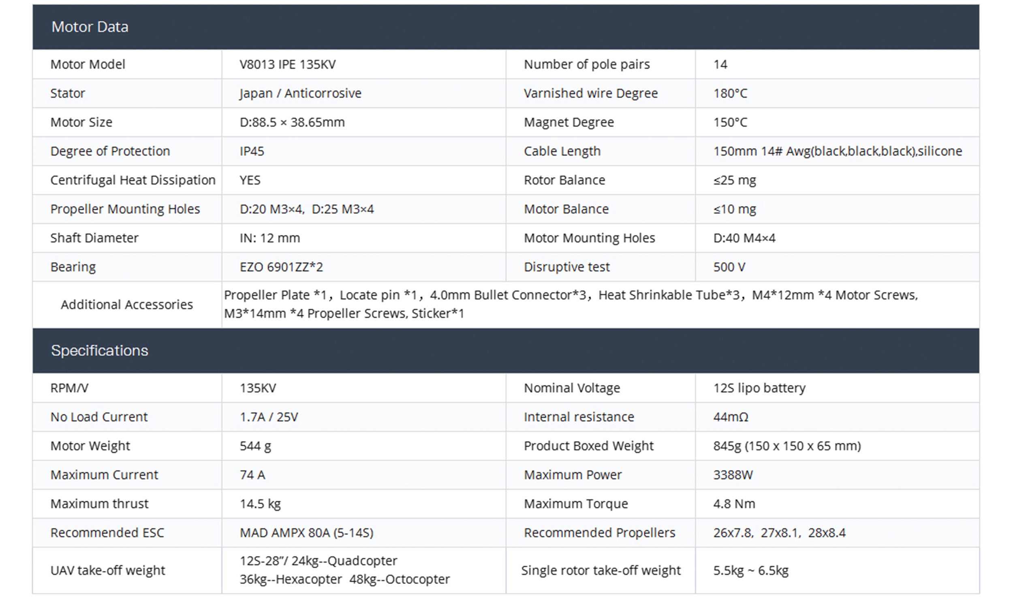Screen dimensions: 1013x603
Task: Click the Additional Accessories label
Action: 127,304
